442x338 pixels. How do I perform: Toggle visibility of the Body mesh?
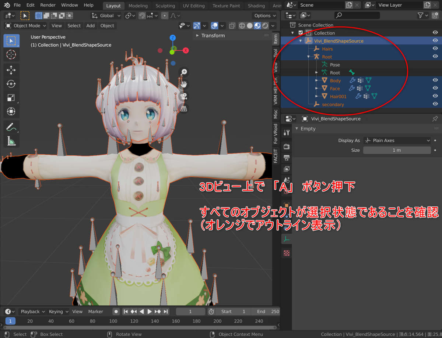click(435, 80)
